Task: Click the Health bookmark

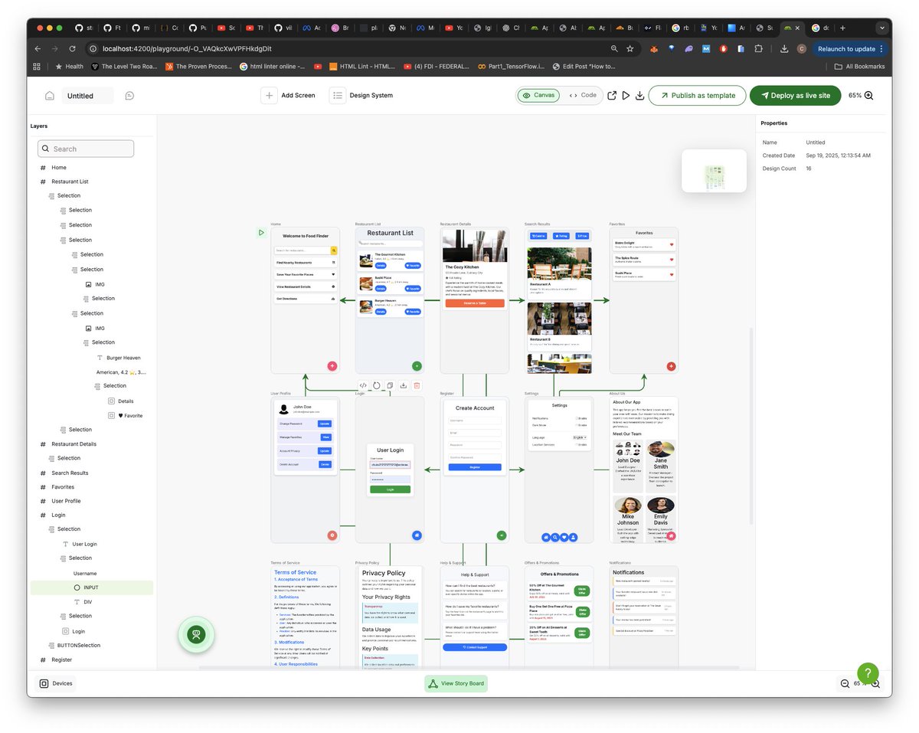Action: click(70, 67)
